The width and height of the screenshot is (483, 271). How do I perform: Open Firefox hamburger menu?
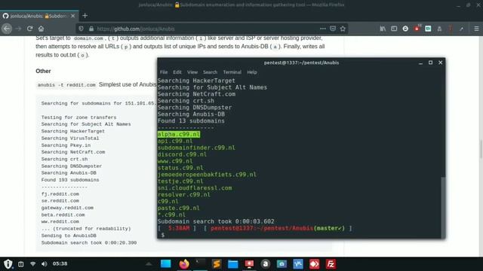click(476, 29)
